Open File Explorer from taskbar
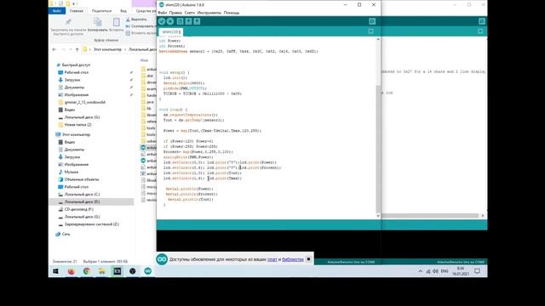Image resolution: width=545 pixels, height=306 pixels. click(x=102, y=271)
